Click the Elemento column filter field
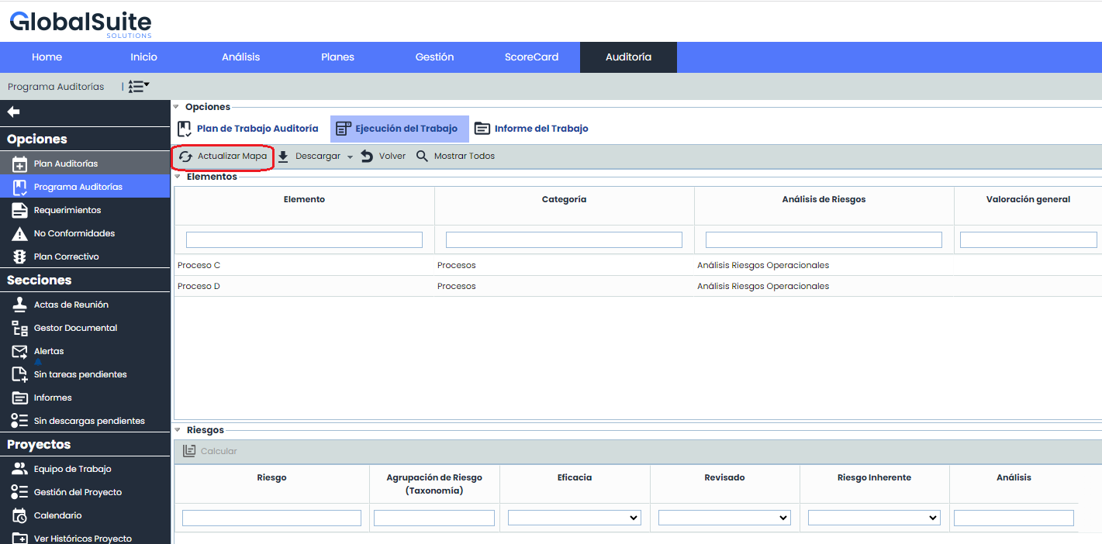The height and width of the screenshot is (544, 1102). coord(304,240)
